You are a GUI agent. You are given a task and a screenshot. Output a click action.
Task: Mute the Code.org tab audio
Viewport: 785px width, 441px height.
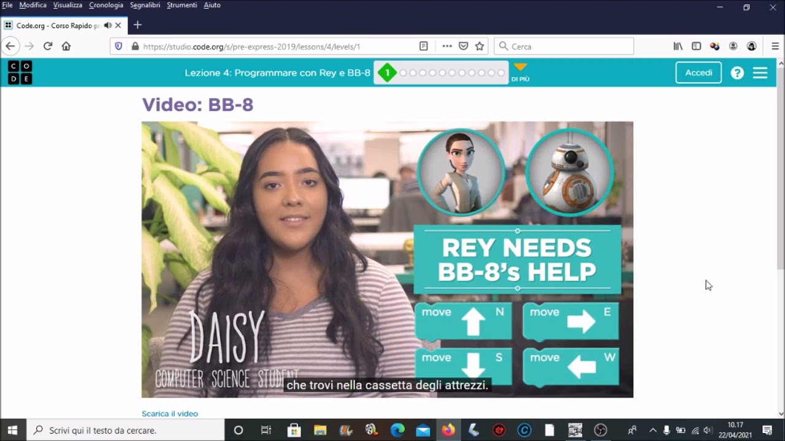[x=108, y=25]
